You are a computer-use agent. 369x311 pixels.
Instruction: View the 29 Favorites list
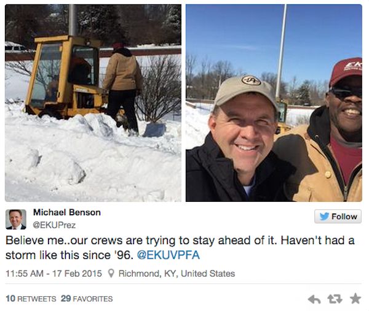(x=87, y=299)
